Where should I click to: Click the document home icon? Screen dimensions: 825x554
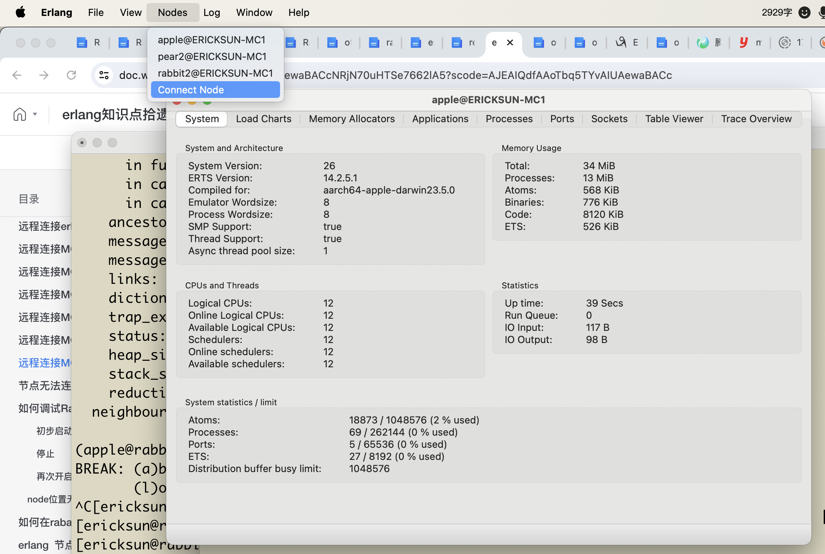20,114
